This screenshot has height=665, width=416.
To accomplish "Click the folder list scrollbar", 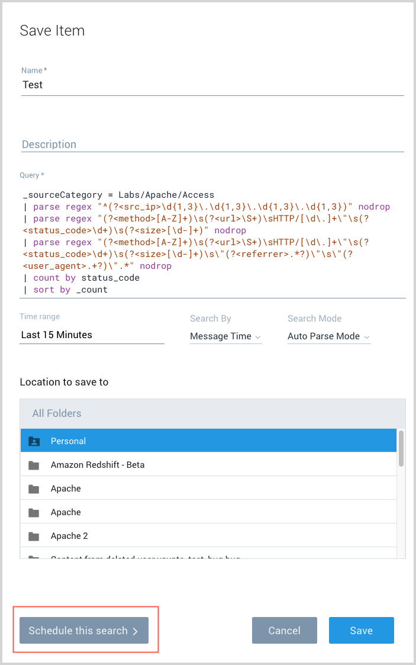I will (x=401, y=448).
